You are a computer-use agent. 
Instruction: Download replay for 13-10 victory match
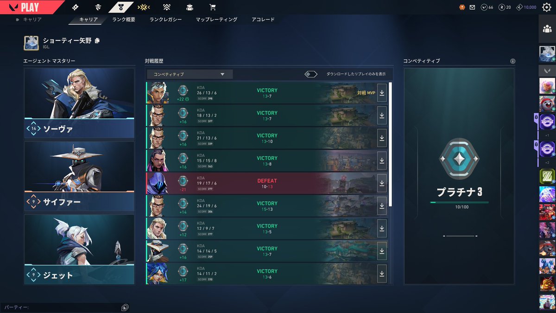tap(382, 138)
